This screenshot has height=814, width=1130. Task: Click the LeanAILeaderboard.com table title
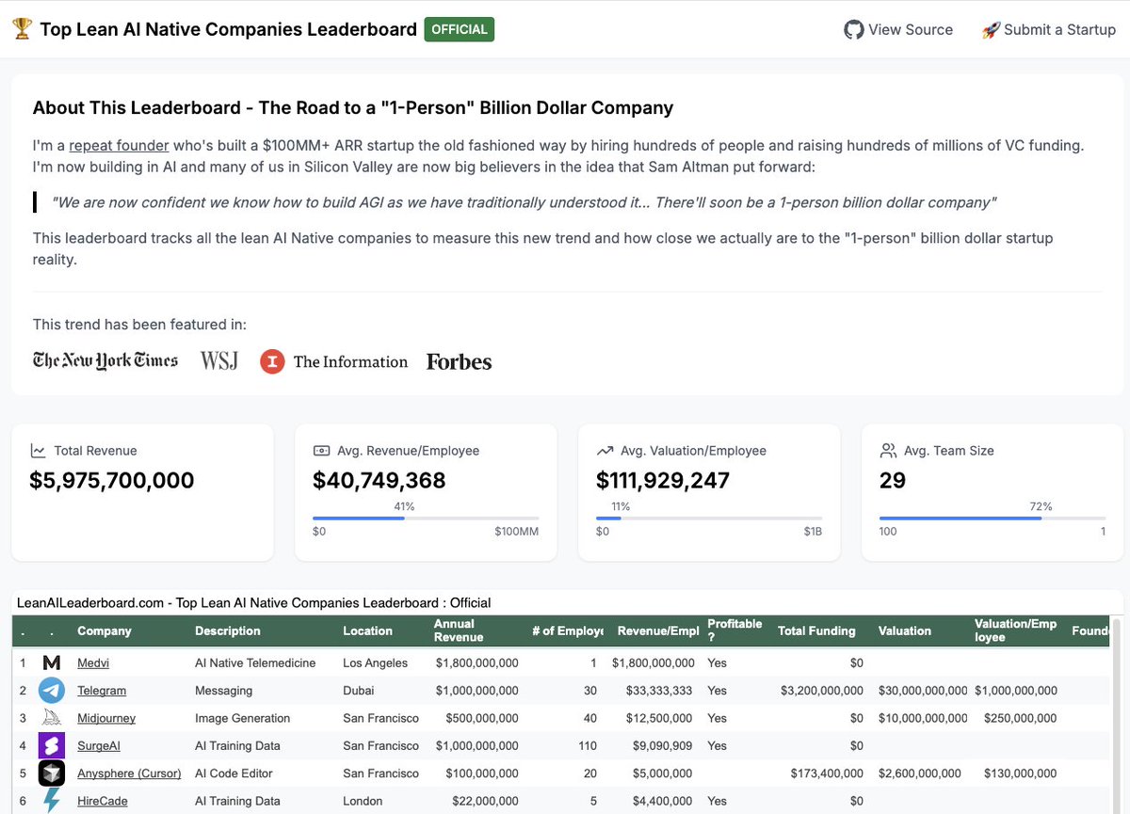pos(254,602)
